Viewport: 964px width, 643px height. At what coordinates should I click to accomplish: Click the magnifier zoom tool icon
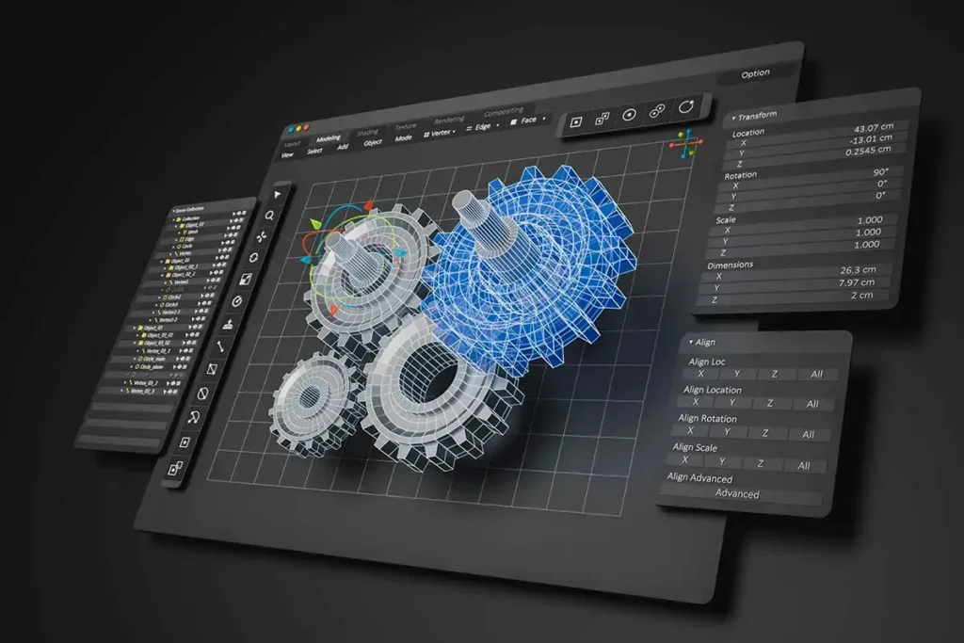(270, 216)
